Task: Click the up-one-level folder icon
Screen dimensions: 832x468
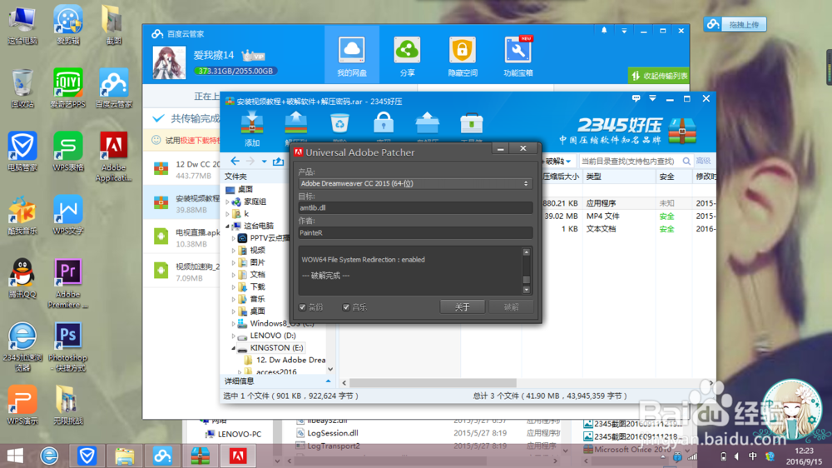Action: tap(278, 161)
